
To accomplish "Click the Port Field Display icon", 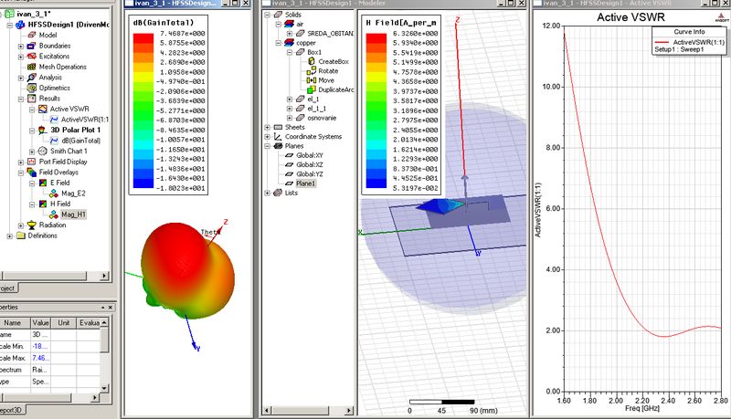I will (32, 162).
